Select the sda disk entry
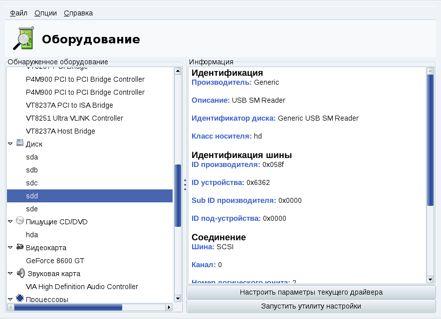This screenshot has height=319, width=441. [x=32, y=157]
